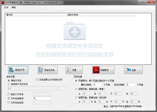Uncheck the 文件名加前缀 checkbox
This screenshot has width=157, height=112.
coord(9,98)
